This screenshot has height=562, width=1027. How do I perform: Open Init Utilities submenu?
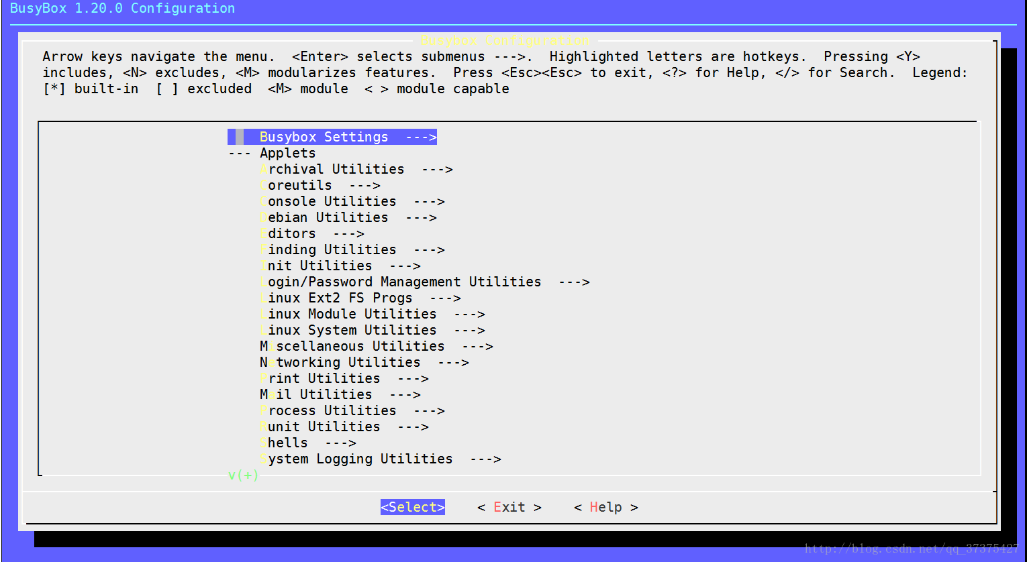pyautogui.click(x=340, y=266)
